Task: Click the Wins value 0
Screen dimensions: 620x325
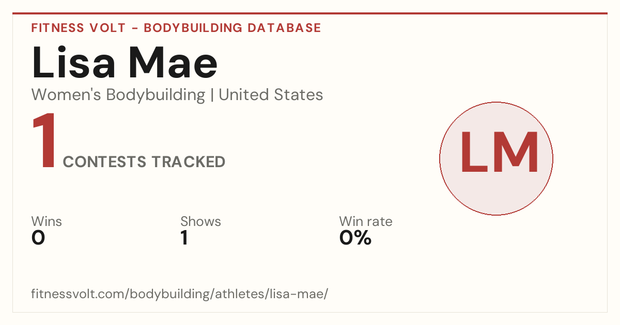Action: click(38, 238)
